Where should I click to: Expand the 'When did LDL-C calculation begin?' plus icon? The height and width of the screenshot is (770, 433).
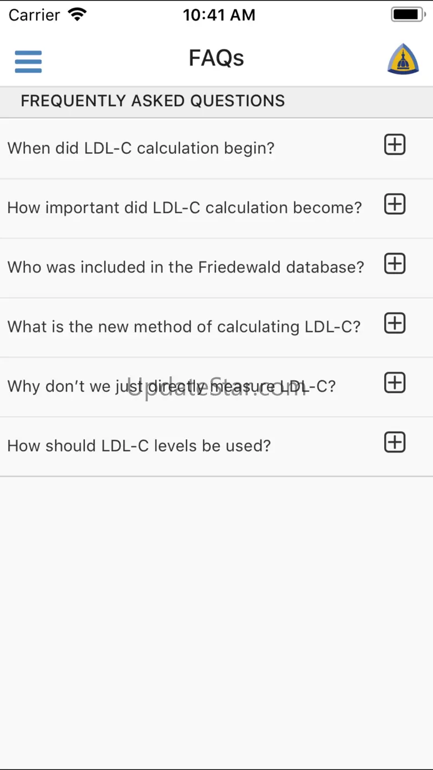click(395, 145)
